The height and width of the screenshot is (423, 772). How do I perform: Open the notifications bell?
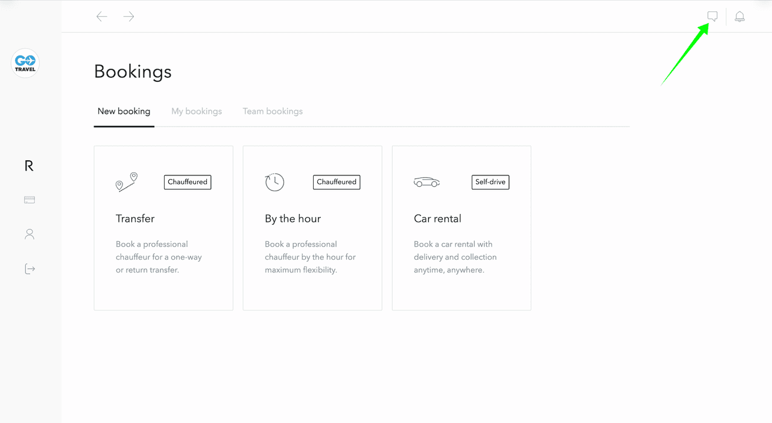tap(739, 16)
